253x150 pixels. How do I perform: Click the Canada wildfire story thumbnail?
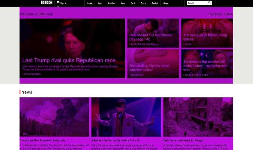(x=54, y=117)
